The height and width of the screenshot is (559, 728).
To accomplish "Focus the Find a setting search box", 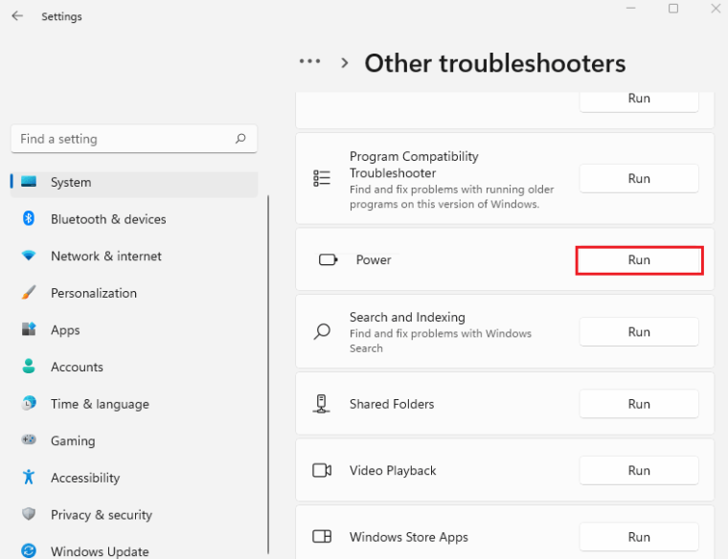I will [134, 139].
